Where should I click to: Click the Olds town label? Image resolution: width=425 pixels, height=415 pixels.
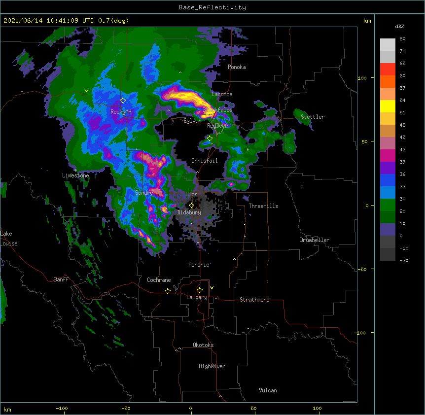(191, 194)
